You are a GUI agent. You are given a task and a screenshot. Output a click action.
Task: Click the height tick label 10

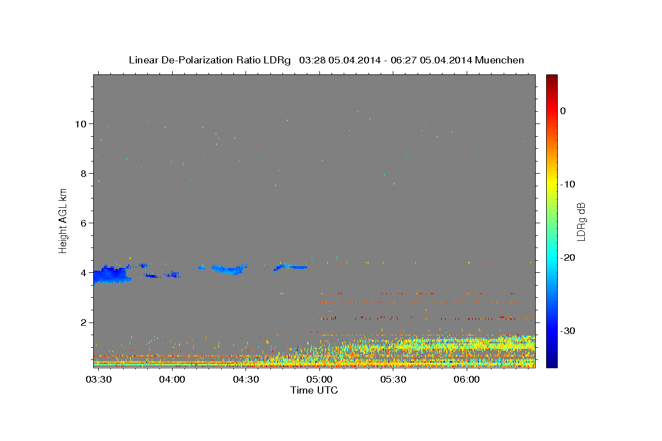click(81, 123)
